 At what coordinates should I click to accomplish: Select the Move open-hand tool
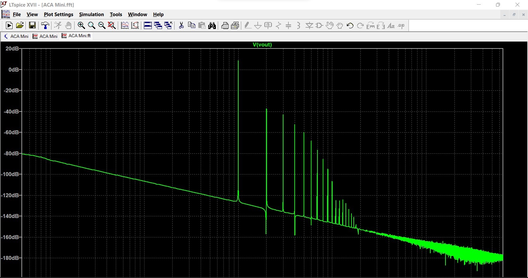pyautogui.click(x=330, y=25)
